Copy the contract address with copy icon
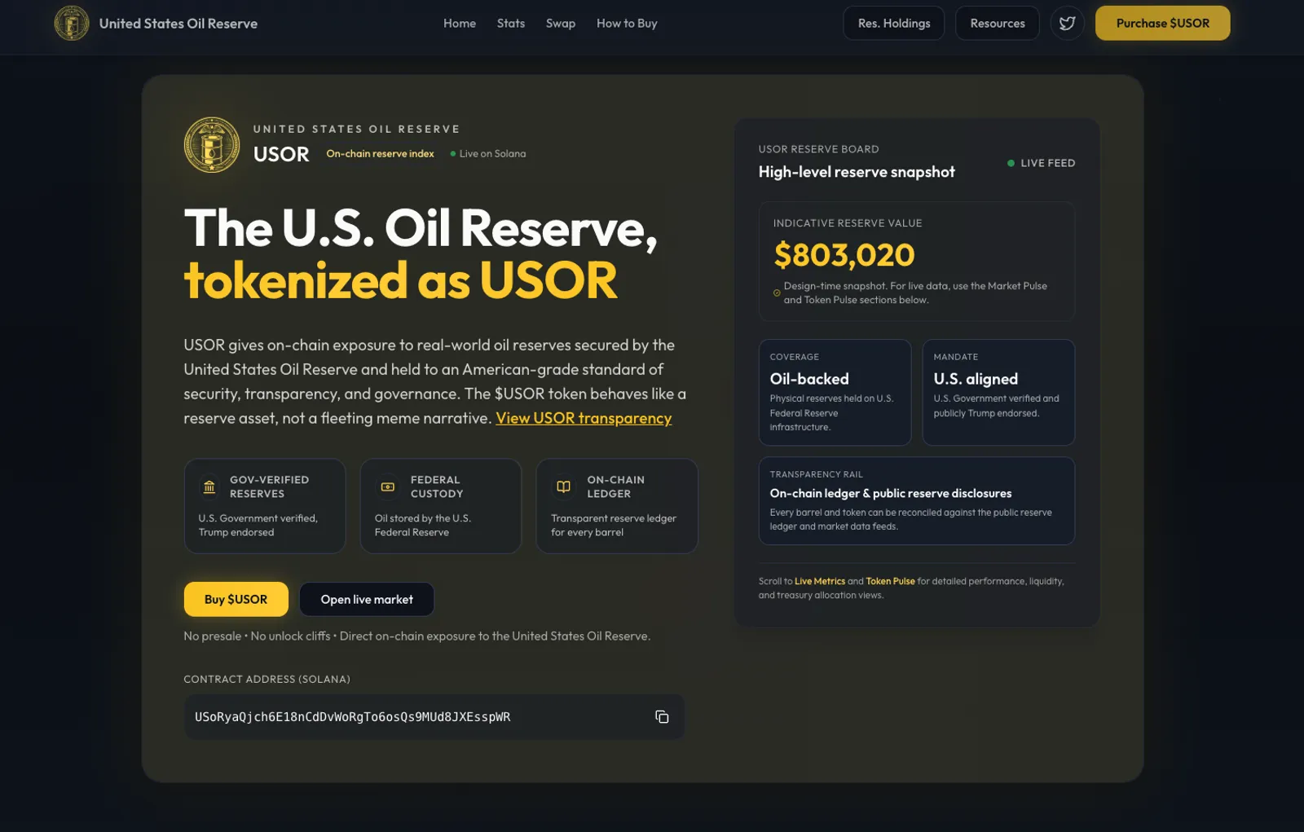 [x=662, y=717]
